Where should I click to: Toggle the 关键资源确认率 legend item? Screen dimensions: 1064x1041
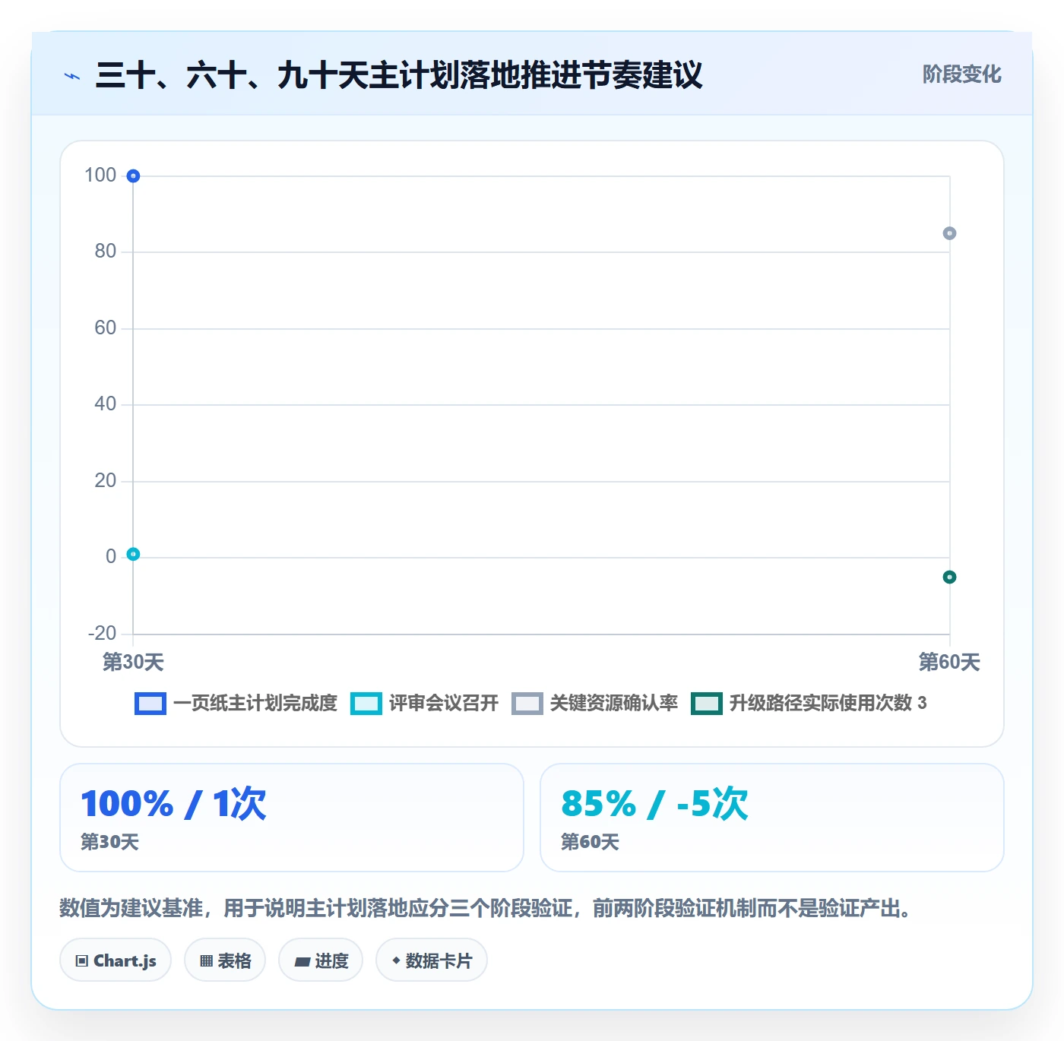tap(595, 704)
